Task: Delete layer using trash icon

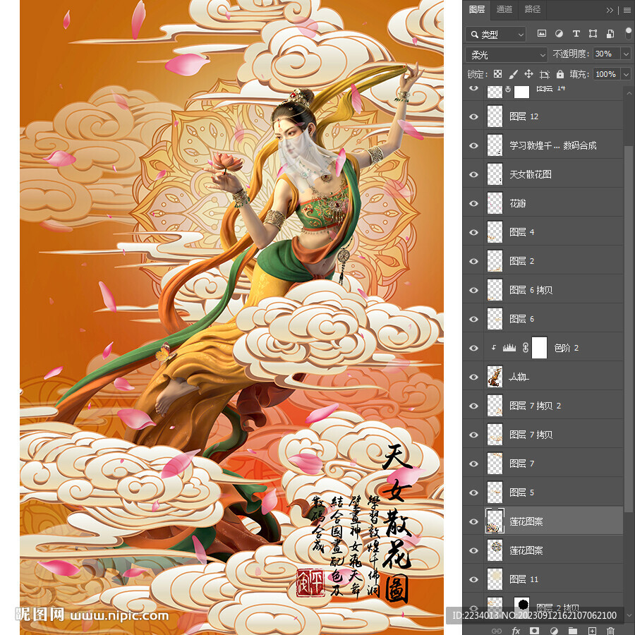Action: tap(611, 630)
